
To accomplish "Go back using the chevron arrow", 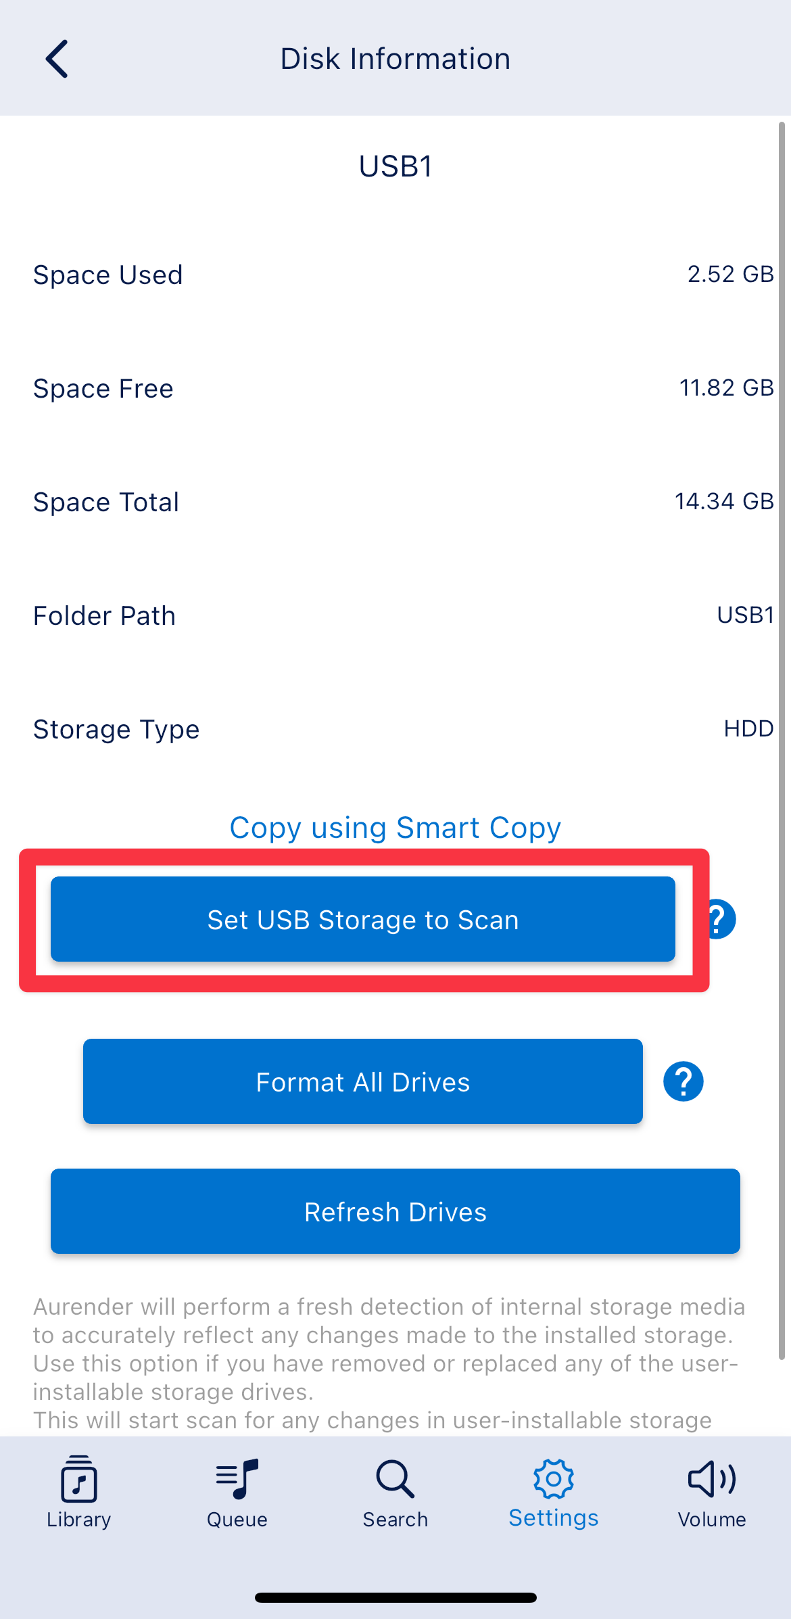I will click(x=57, y=59).
